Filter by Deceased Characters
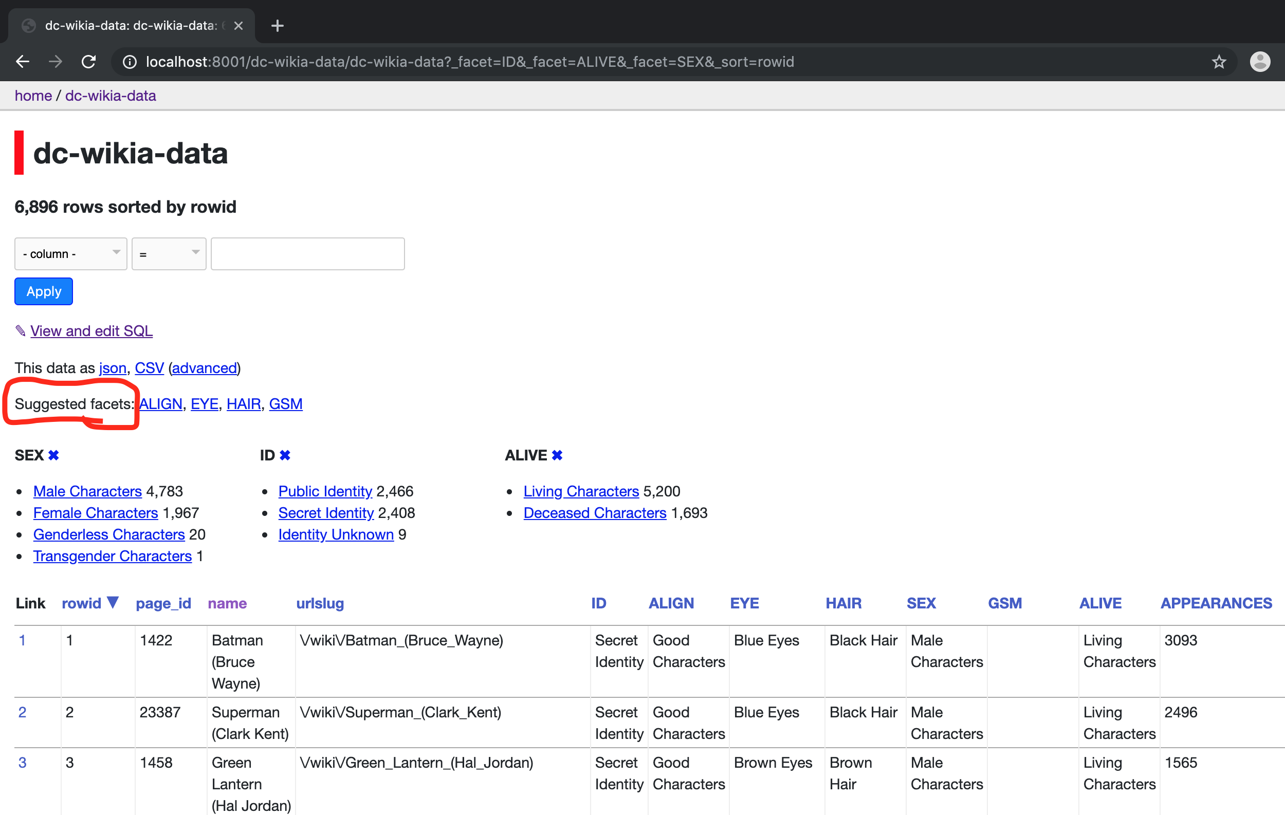The width and height of the screenshot is (1285, 815). (x=595, y=512)
